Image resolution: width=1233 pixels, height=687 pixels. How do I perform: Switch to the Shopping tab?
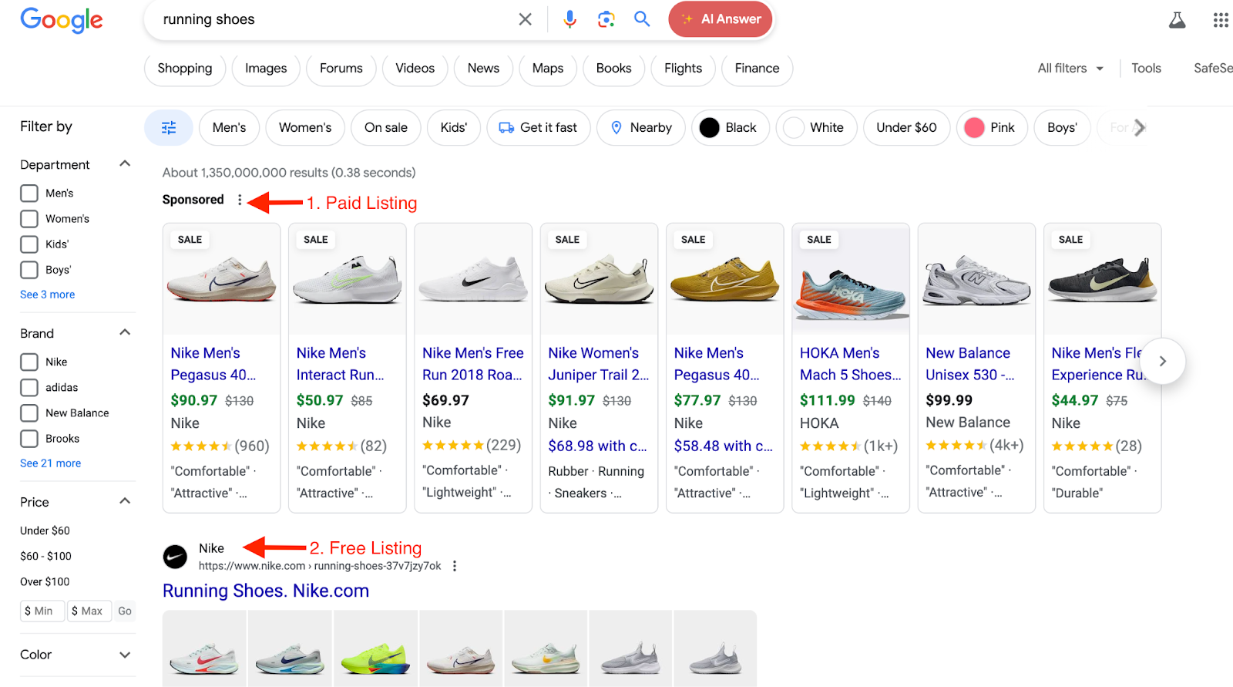pyautogui.click(x=185, y=69)
